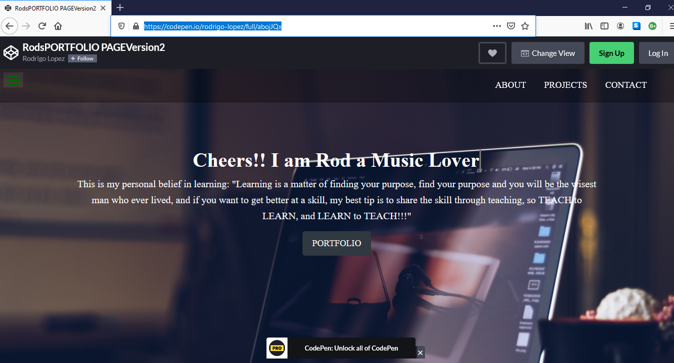Reload the current page
Screen dimensions: 674x363
pos(42,26)
